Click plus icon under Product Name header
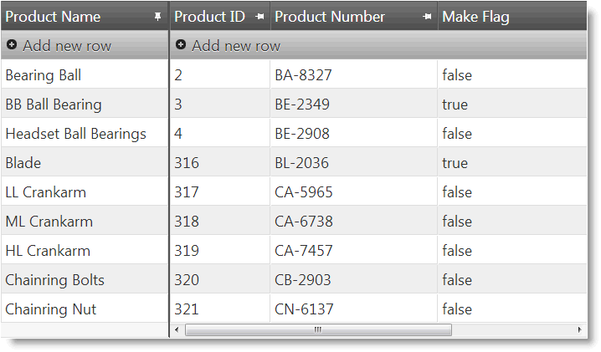 tap(12, 45)
